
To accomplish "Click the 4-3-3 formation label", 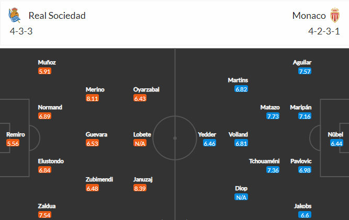I will click(x=21, y=31).
